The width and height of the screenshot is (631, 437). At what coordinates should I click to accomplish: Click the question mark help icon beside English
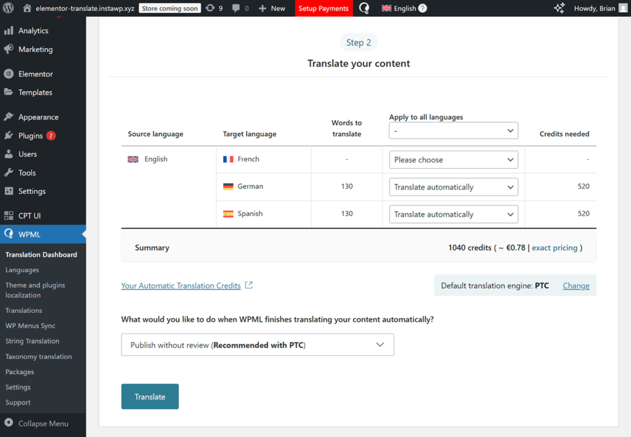(x=423, y=8)
